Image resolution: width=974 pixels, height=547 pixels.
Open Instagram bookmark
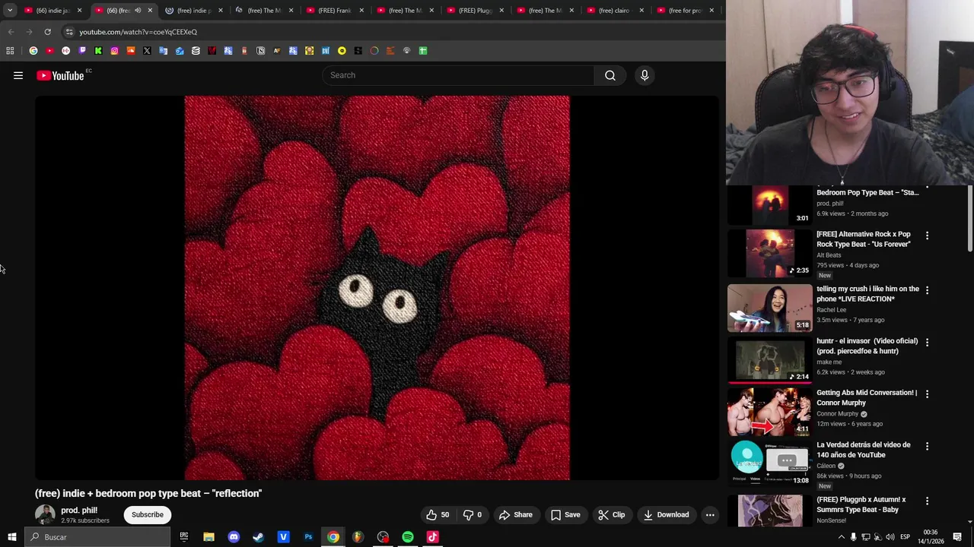[114, 51]
